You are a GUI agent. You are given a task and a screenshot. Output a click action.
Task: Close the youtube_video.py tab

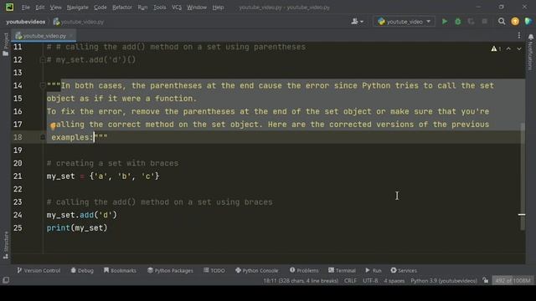[x=71, y=35]
